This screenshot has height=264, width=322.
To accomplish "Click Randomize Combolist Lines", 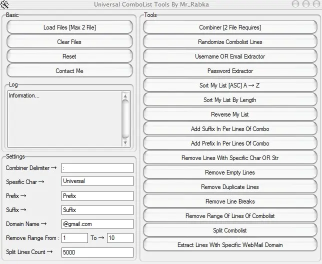I will (230, 41).
